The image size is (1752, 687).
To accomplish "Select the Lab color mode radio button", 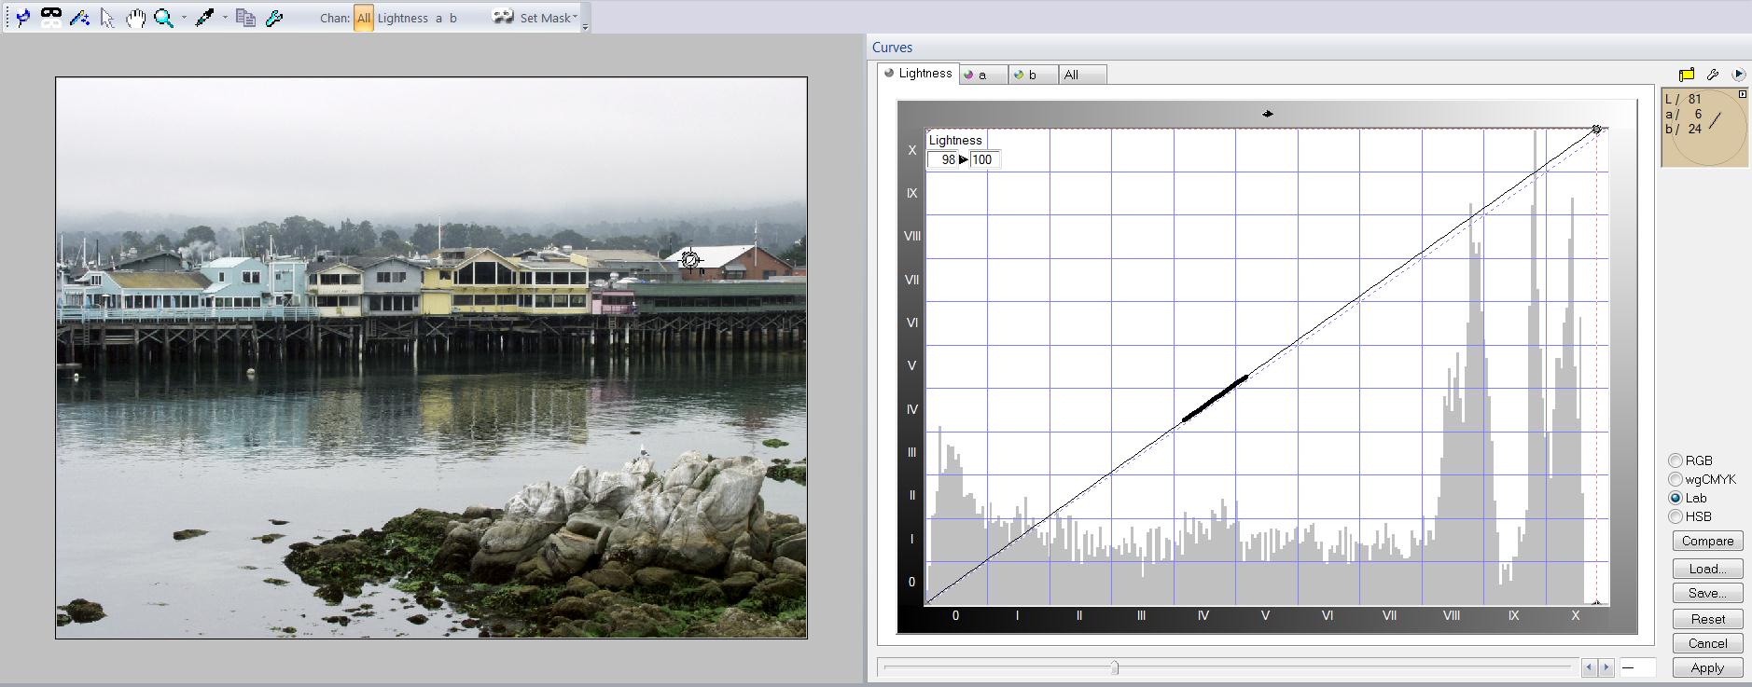I will [x=1676, y=498].
